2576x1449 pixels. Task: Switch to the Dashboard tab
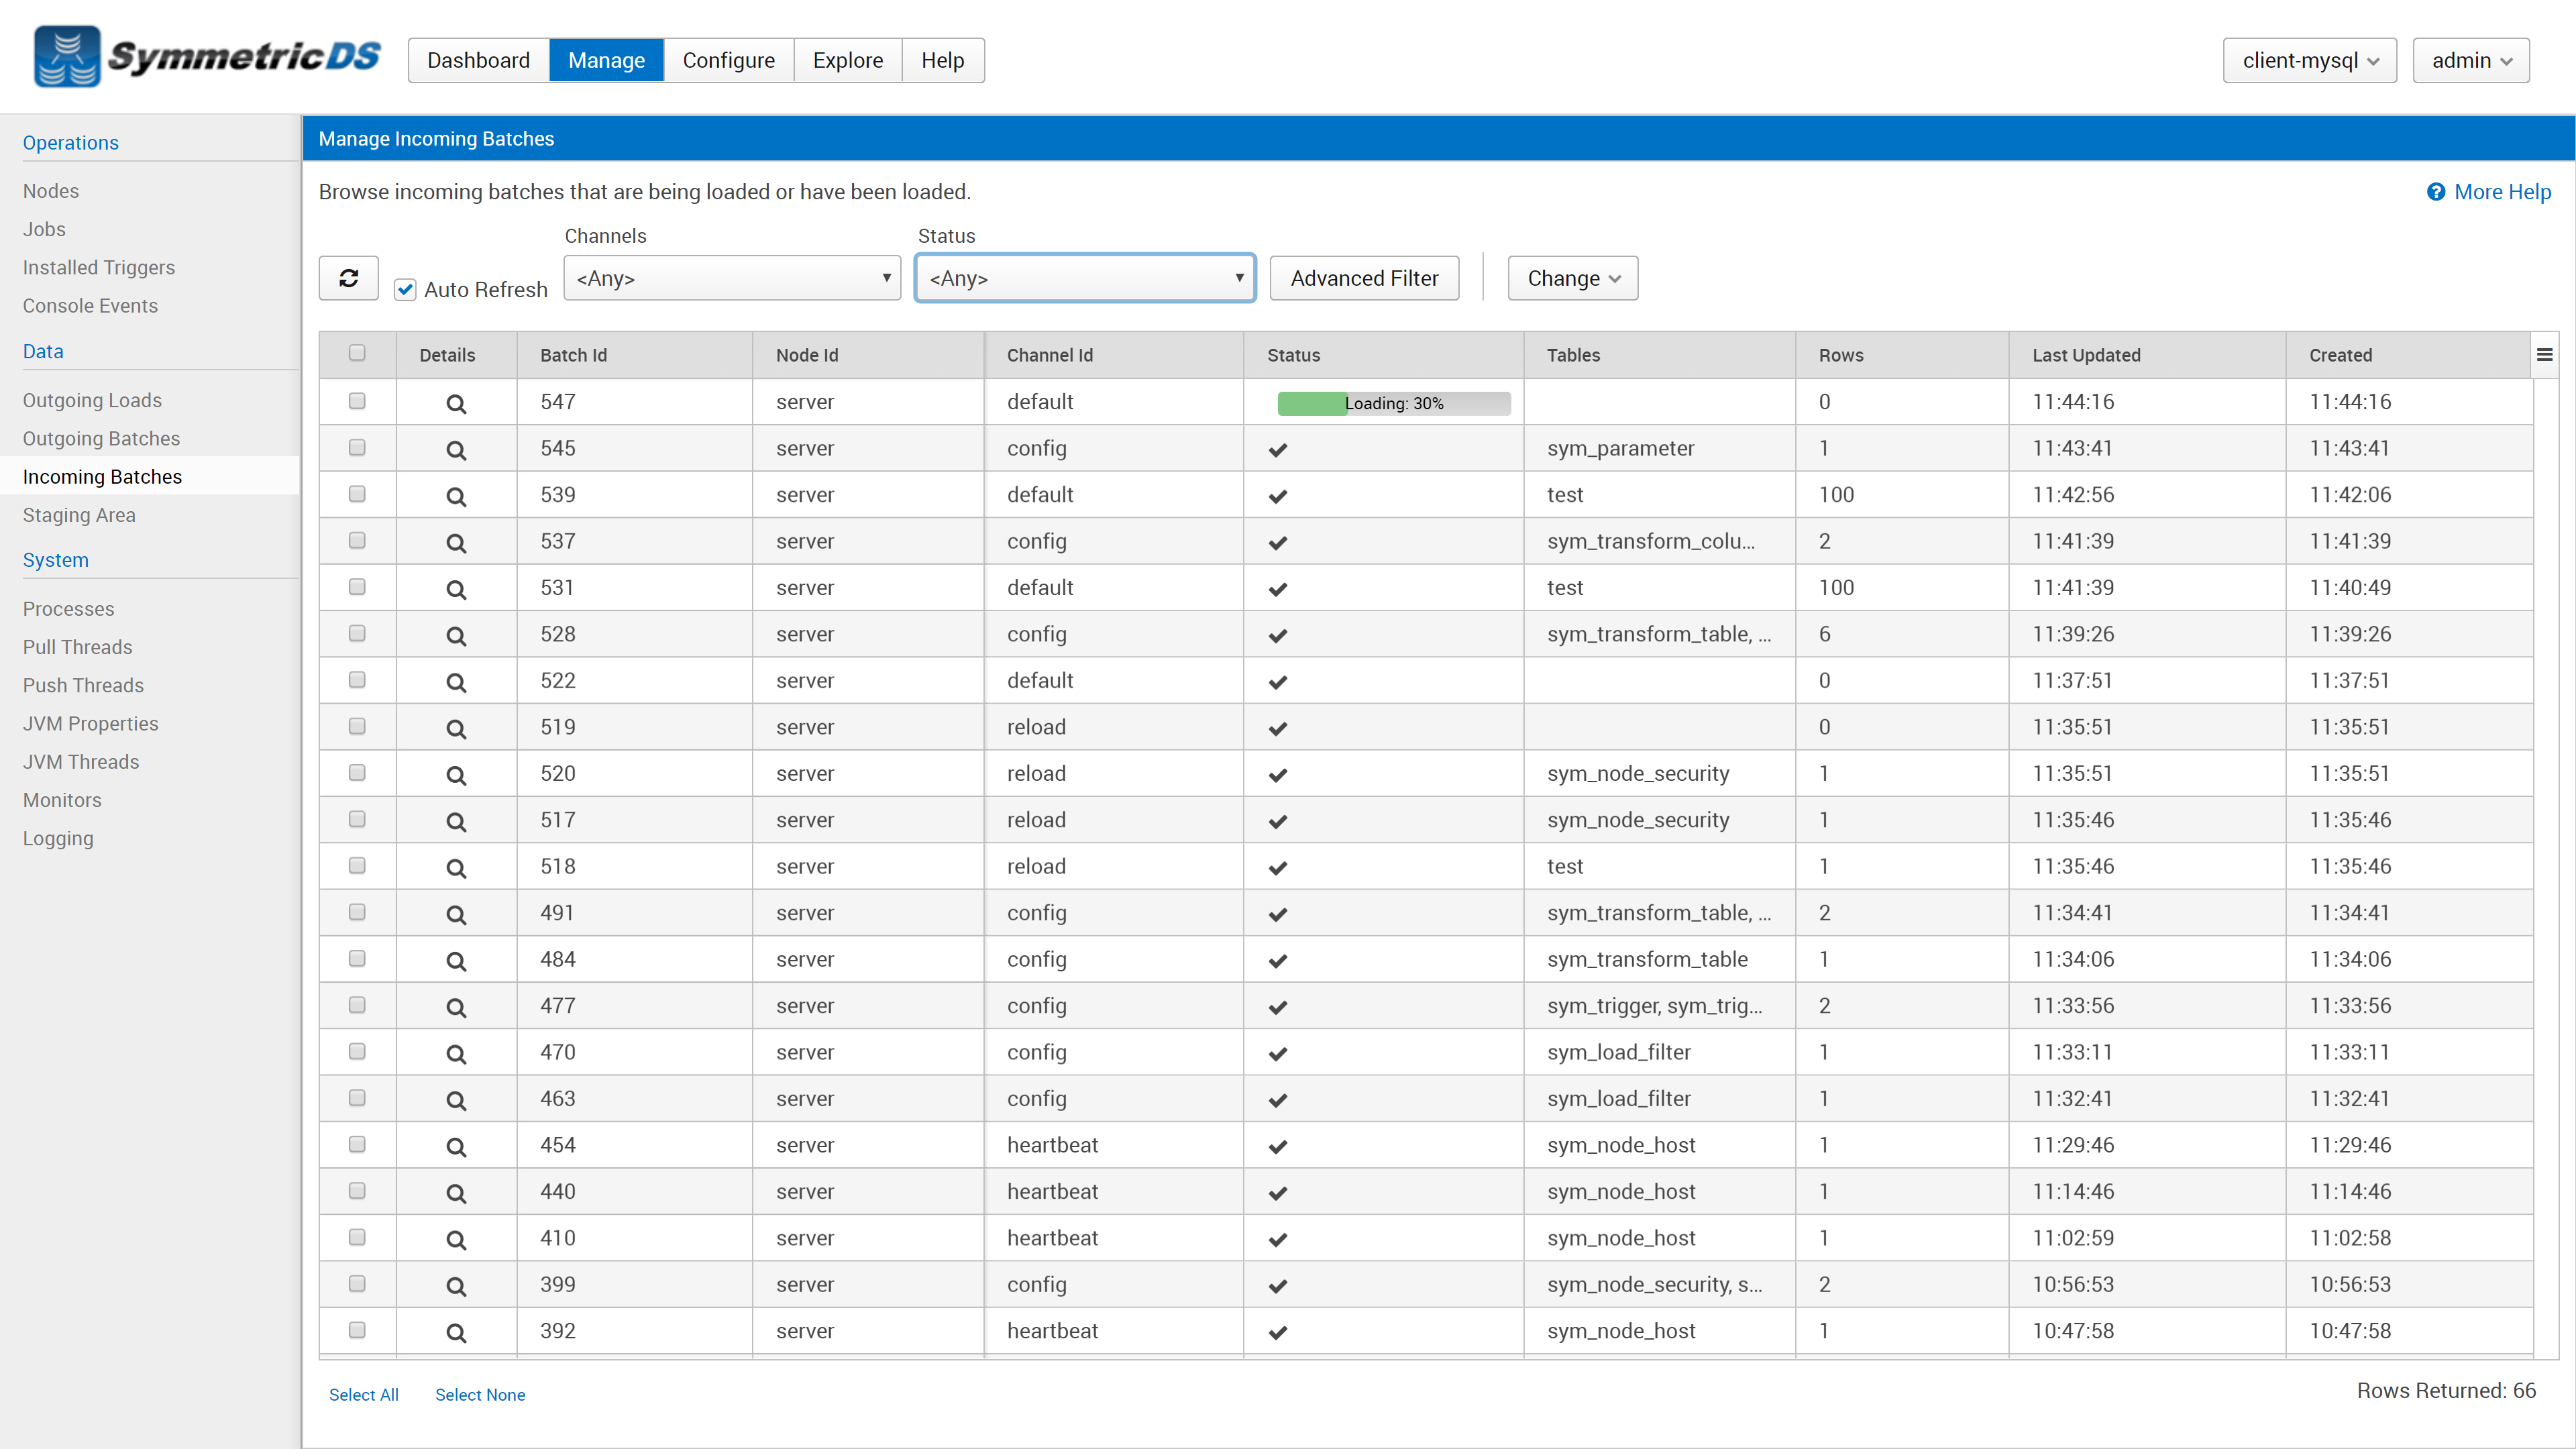click(x=478, y=60)
